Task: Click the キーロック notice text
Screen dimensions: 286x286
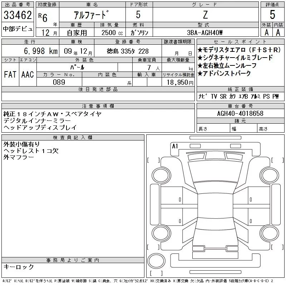Action: (19, 267)
